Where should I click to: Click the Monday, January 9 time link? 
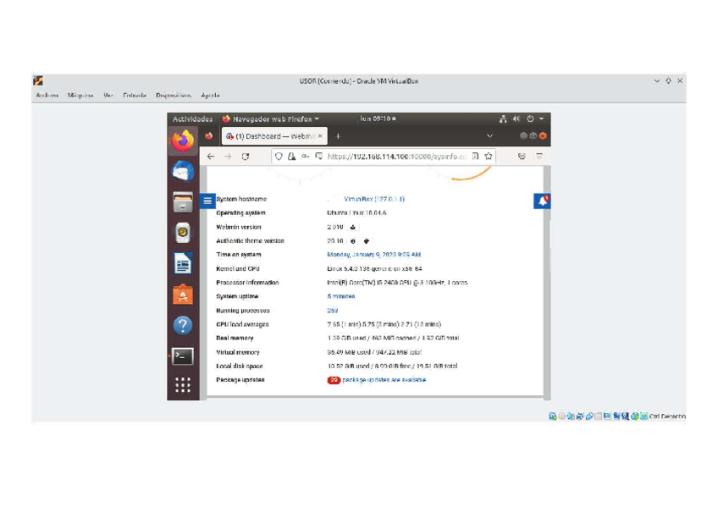coord(373,255)
